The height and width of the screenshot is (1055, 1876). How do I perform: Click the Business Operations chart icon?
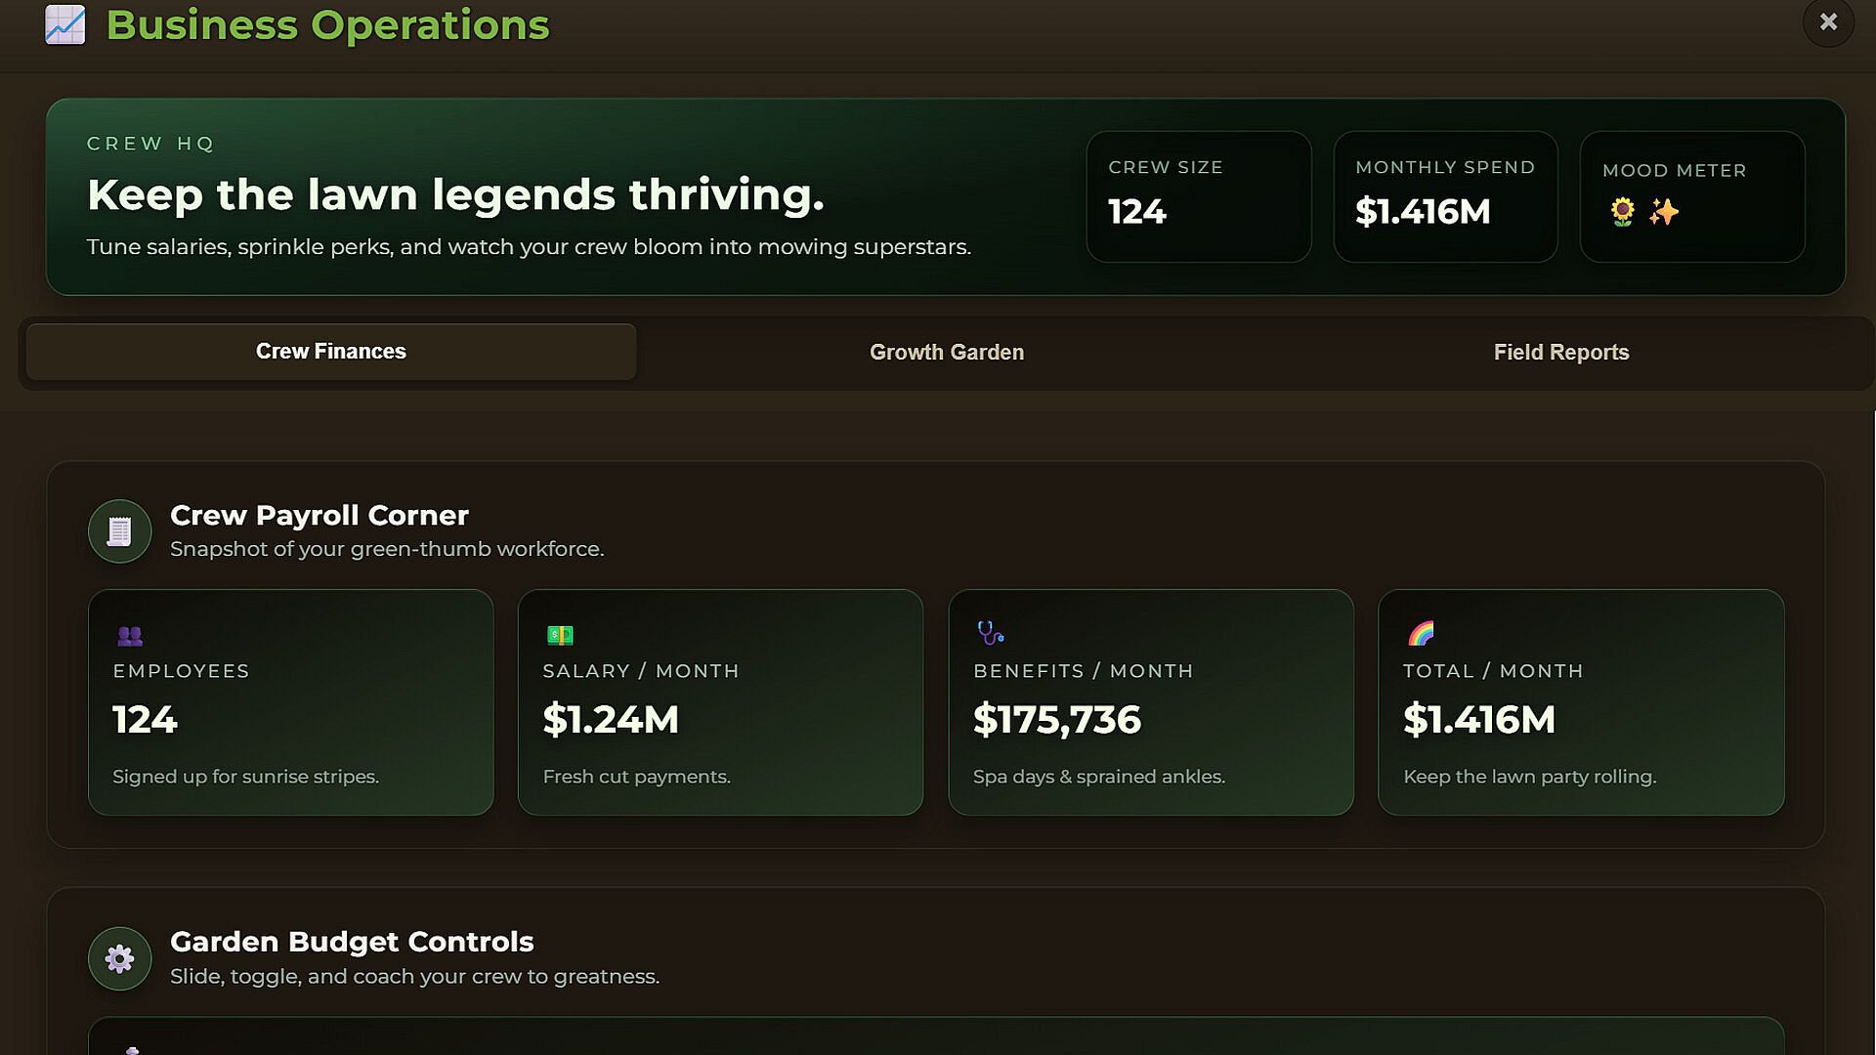(65, 25)
